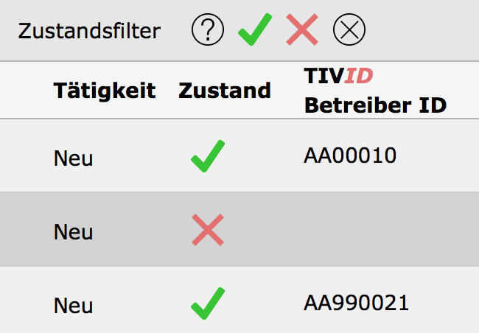
Task: Sort by the Tätigkeit column header
Action: pos(105,91)
